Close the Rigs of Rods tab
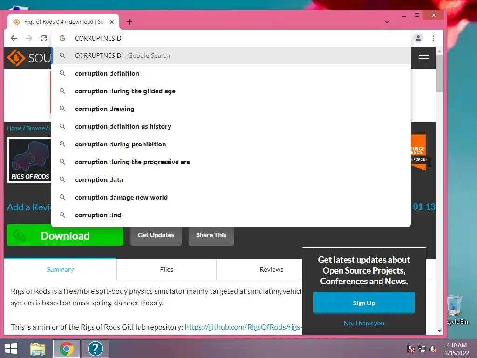This screenshot has height=358, width=477. pos(112,22)
